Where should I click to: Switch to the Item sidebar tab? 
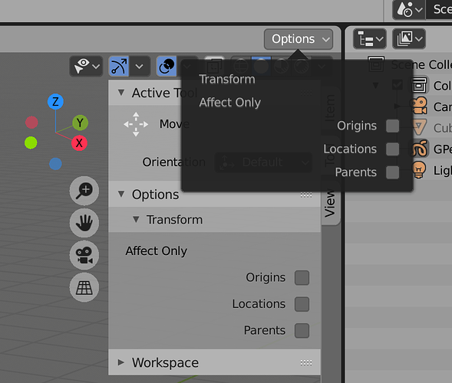(330, 107)
